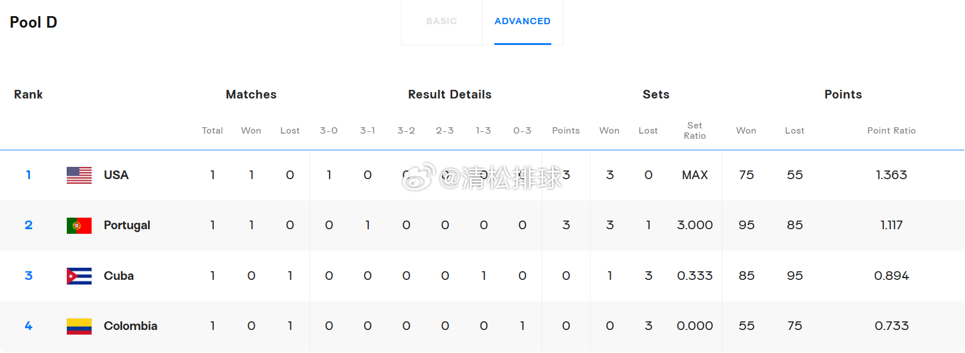This screenshot has width=965, height=353.
Task: Click the 3-0 result column header
Action: tap(329, 131)
